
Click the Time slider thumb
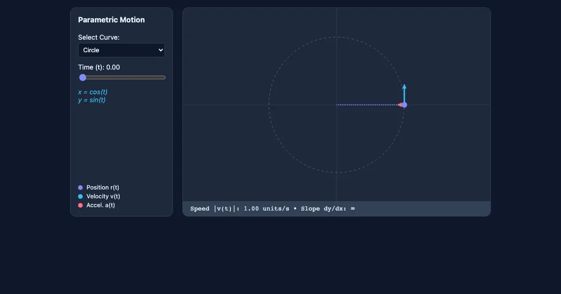click(83, 77)
